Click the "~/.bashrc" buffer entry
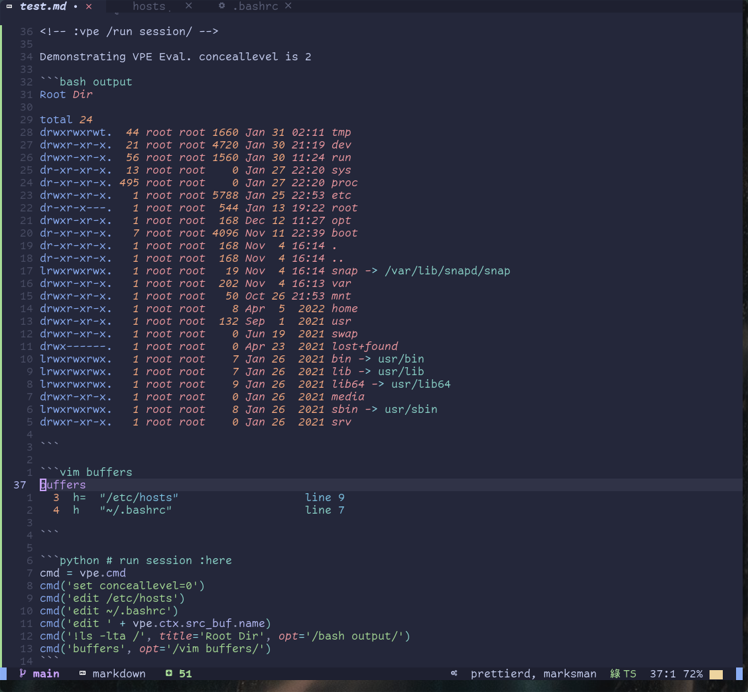Screen dimensions: 748x692 [135, 510]
